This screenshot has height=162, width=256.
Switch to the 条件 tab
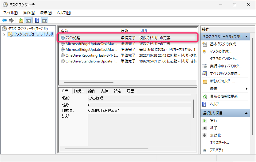pos(105,91)
